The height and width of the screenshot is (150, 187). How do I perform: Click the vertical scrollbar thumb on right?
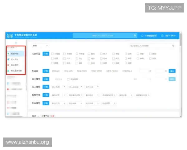tap(180, 40)
